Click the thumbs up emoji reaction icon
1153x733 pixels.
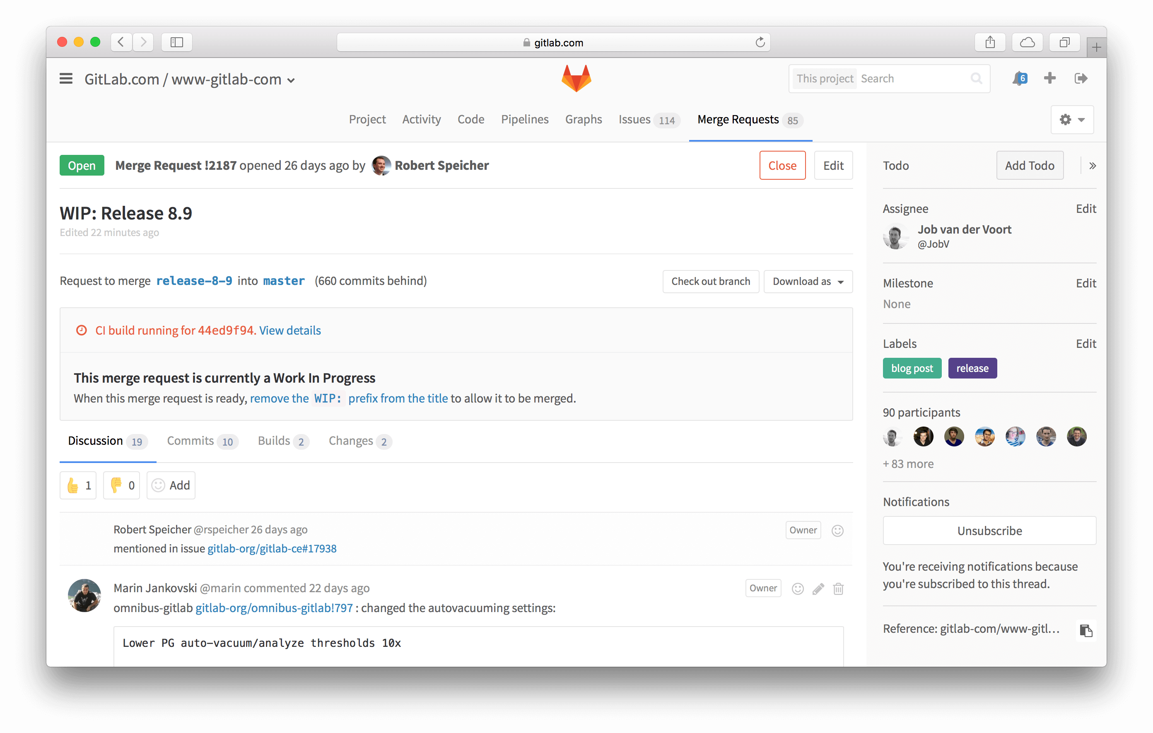[x=74, y=485]
